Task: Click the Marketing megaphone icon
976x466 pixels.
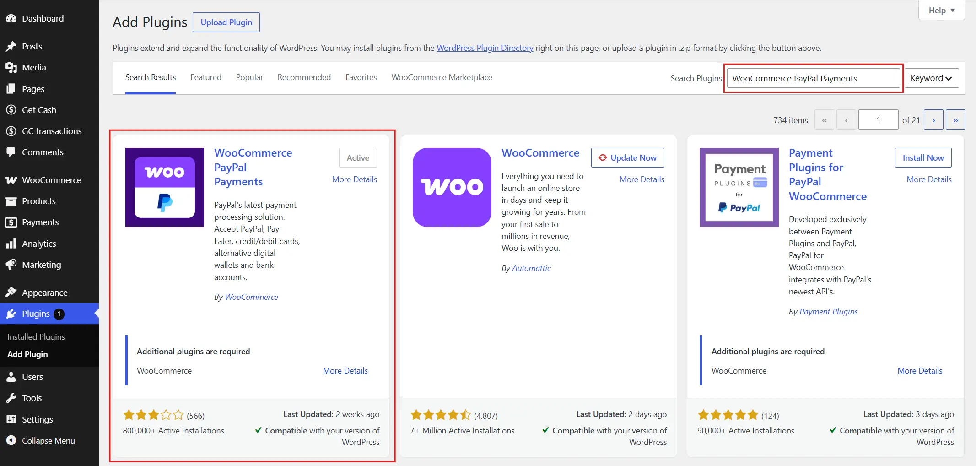Action: coord(11,265)
